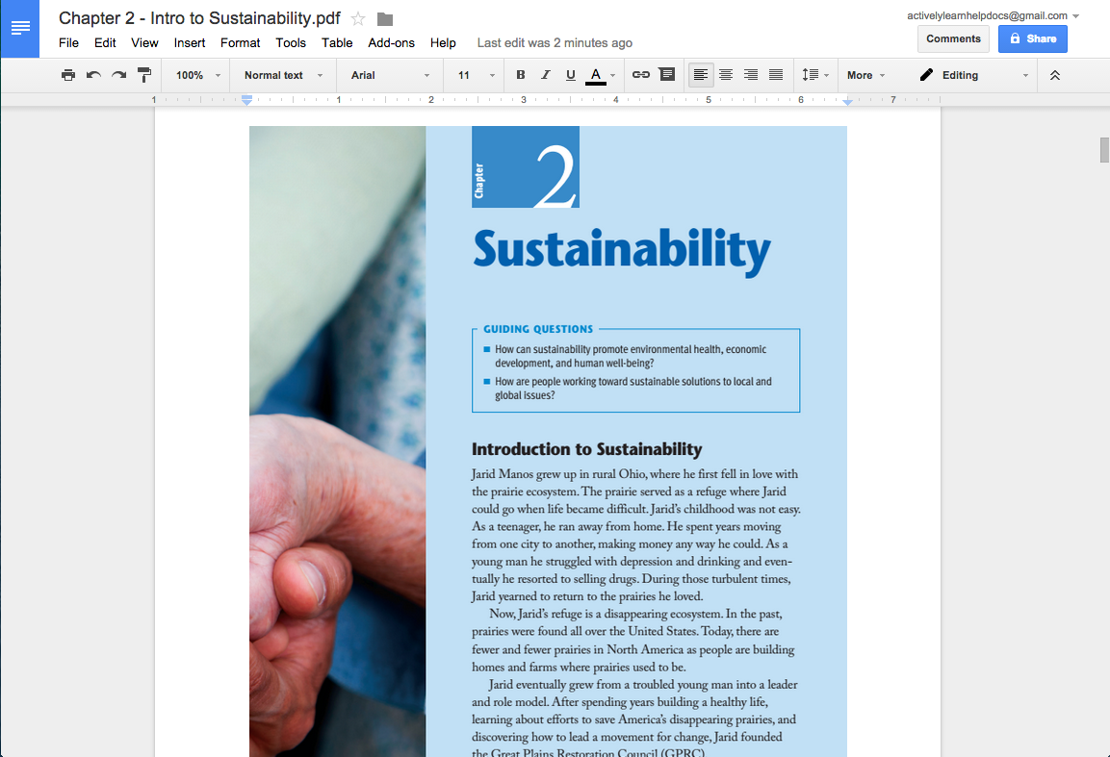
Task: Toggle underline formatting
Action: point(571,75)
